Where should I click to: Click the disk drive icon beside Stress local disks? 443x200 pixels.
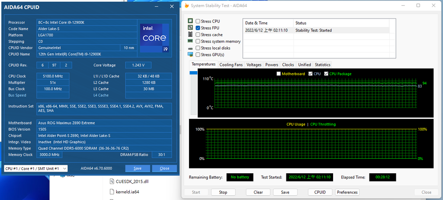point(190,48)
